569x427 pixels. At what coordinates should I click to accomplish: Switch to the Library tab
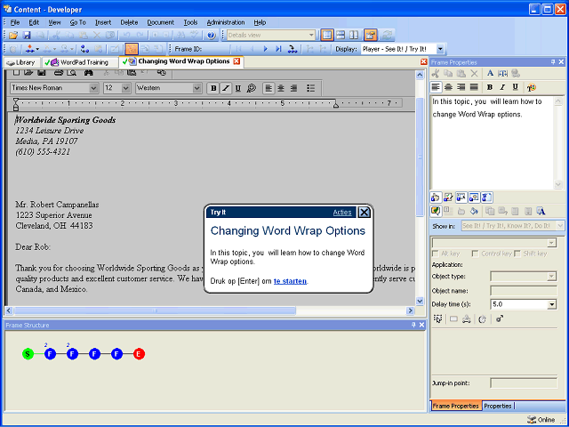pyautogui.click(x=21, y=62)
